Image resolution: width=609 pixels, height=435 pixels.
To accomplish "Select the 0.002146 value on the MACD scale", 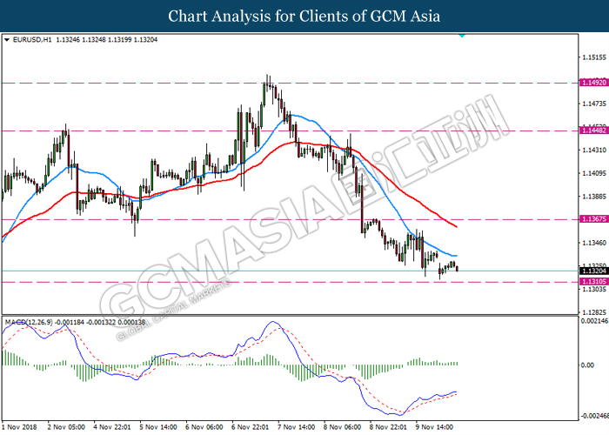I will 594,321.
